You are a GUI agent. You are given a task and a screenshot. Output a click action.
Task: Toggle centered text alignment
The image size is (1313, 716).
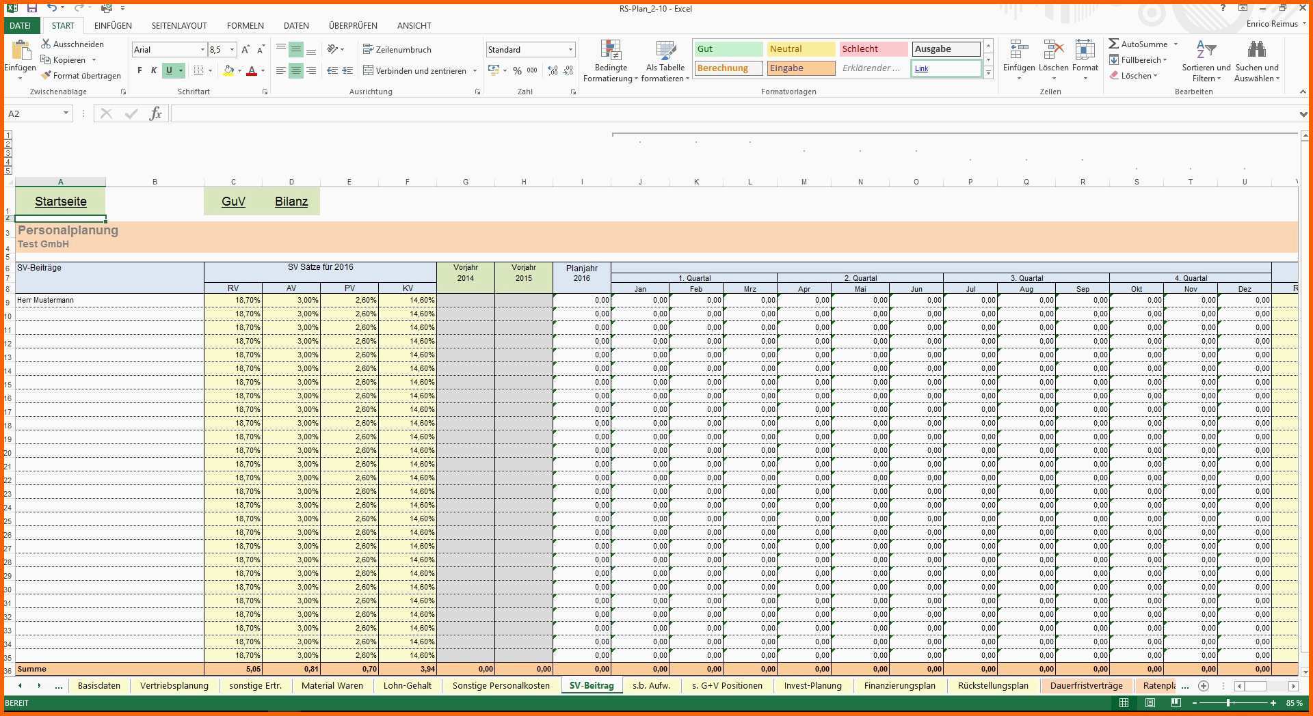(295, 70)
